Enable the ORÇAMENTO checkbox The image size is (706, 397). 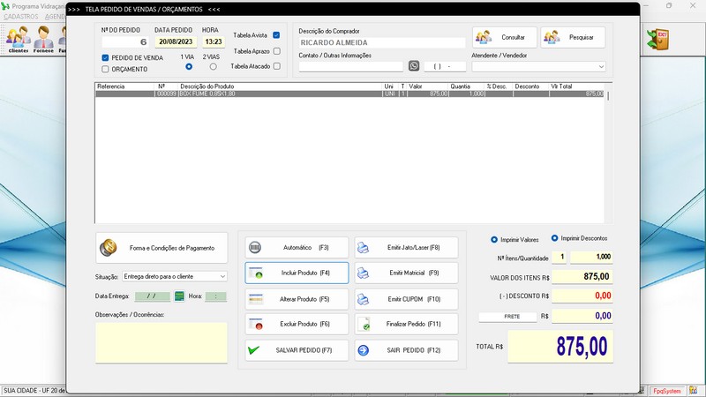tap(105, 70)
